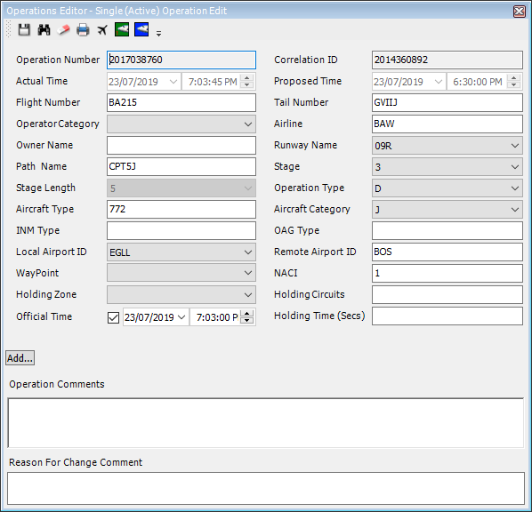Click the Remote Airport ID field
Viewport: 532px width, 512px height.
[447, 252]
